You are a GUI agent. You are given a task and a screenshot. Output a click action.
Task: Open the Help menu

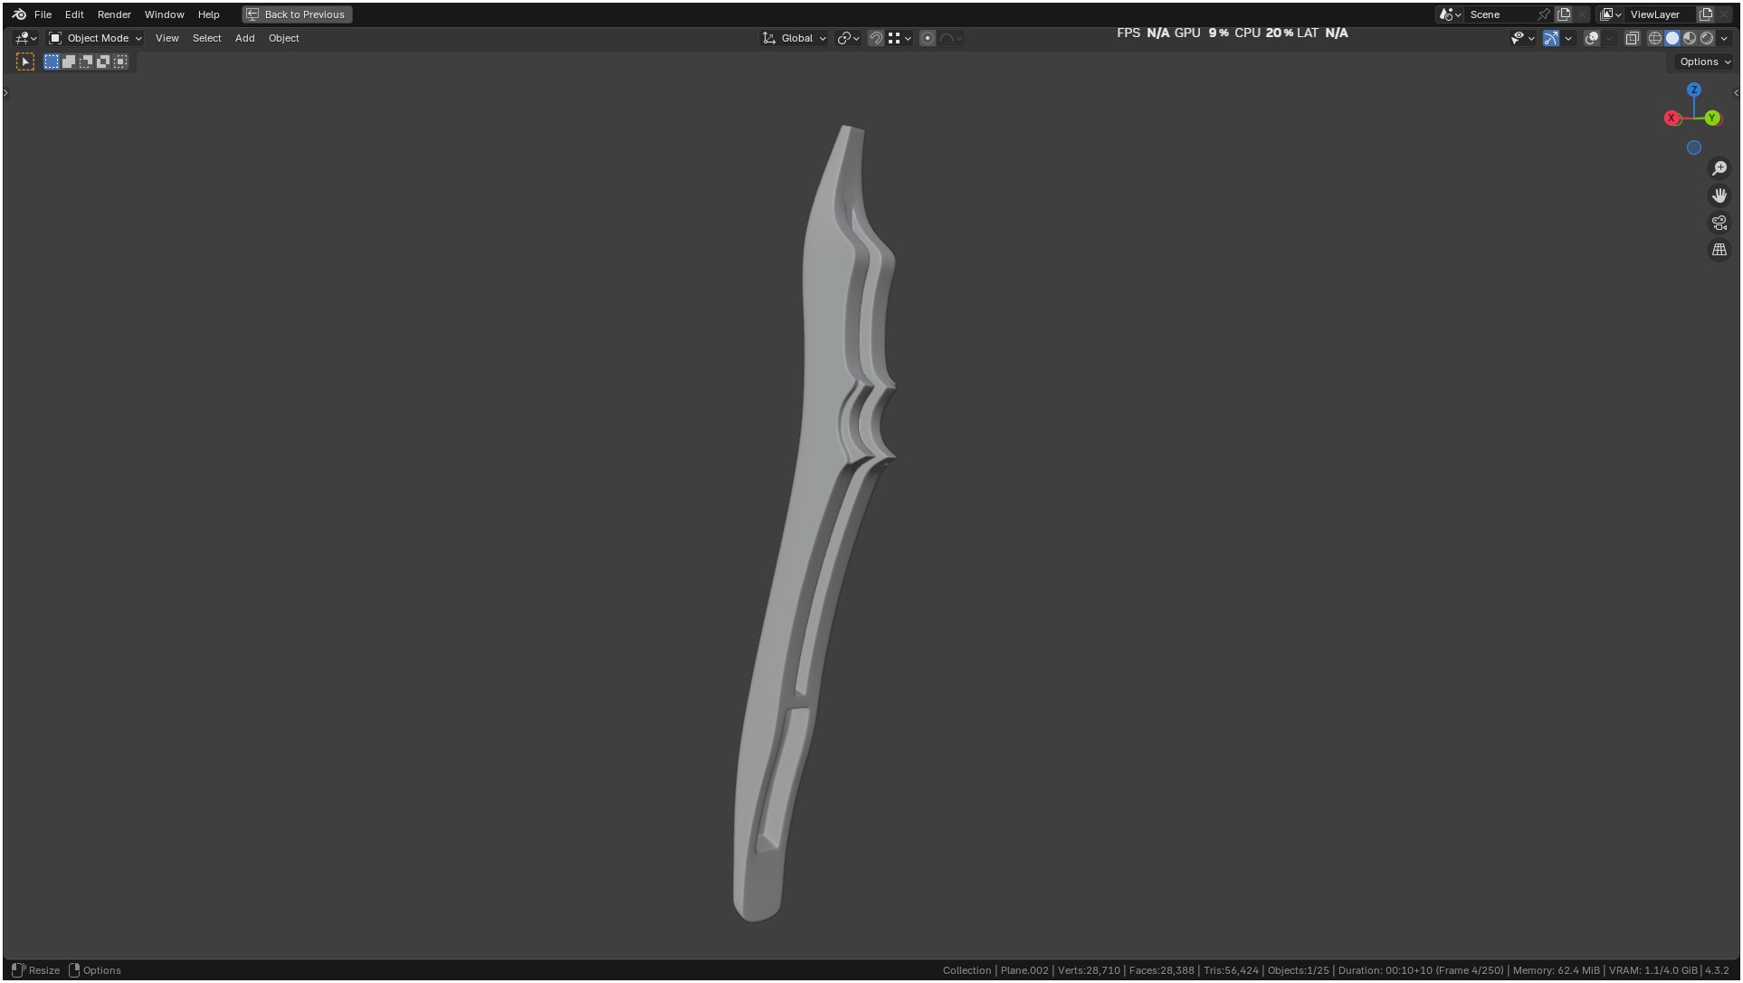click(208, 14)
